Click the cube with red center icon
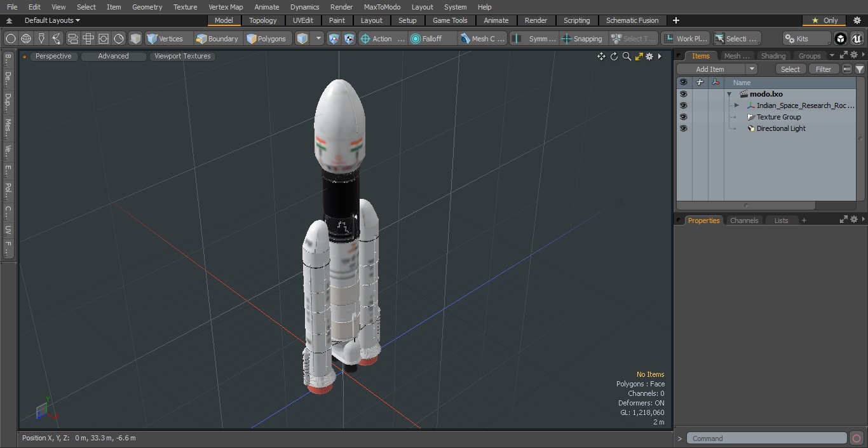 pos(349,39)
